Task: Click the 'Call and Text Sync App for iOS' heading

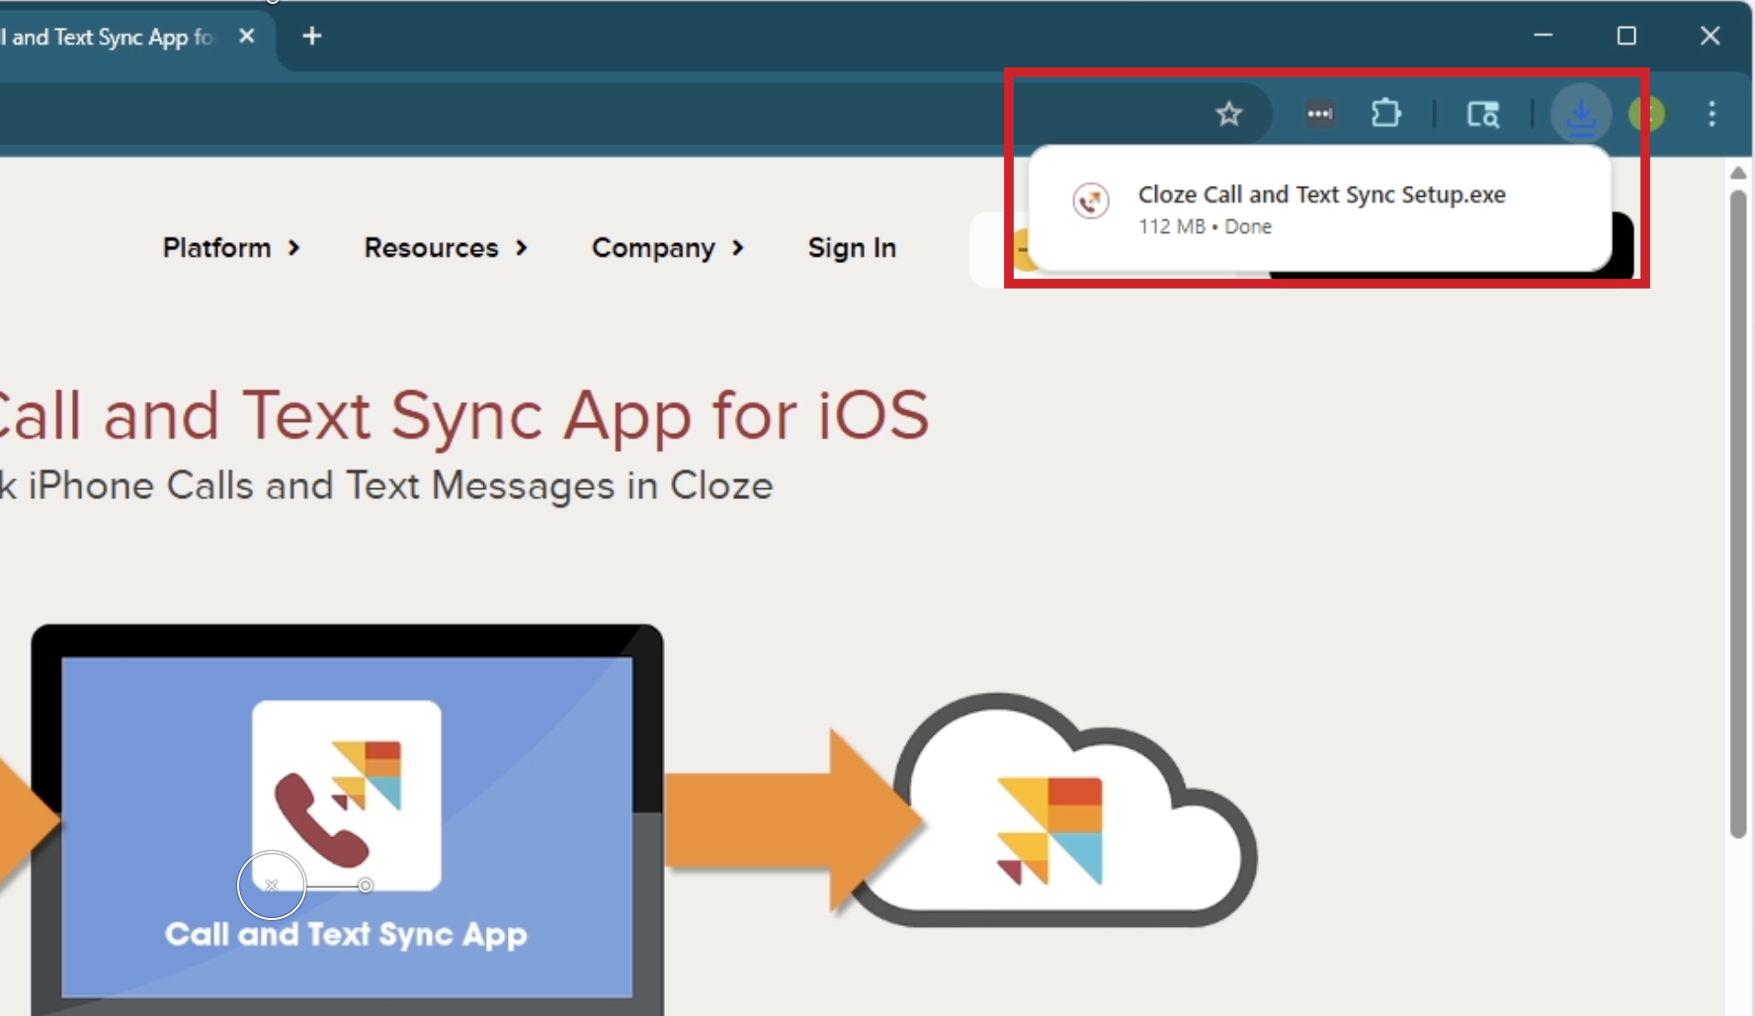Action: click(464, 415)
